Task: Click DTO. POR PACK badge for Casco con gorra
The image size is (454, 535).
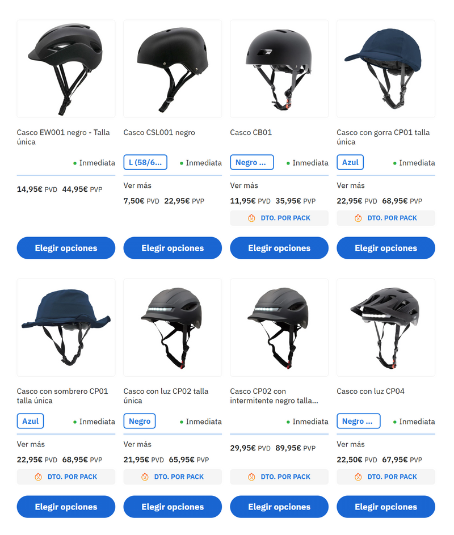Action: click(386, 218)
